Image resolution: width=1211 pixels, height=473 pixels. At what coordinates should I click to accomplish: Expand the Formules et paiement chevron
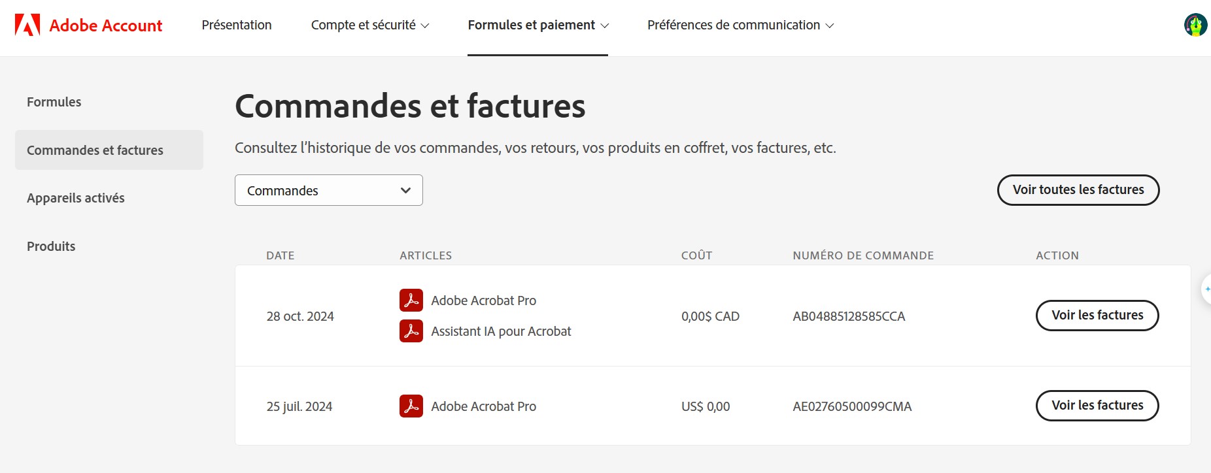[605, 25]
